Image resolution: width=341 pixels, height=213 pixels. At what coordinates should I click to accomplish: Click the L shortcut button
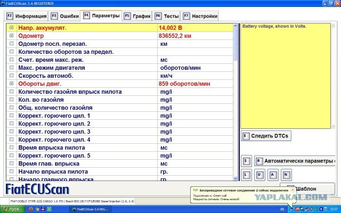click(246, 175)
